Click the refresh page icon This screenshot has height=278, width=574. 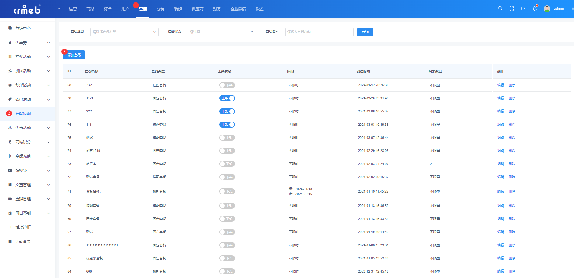(x=523, y=9)
